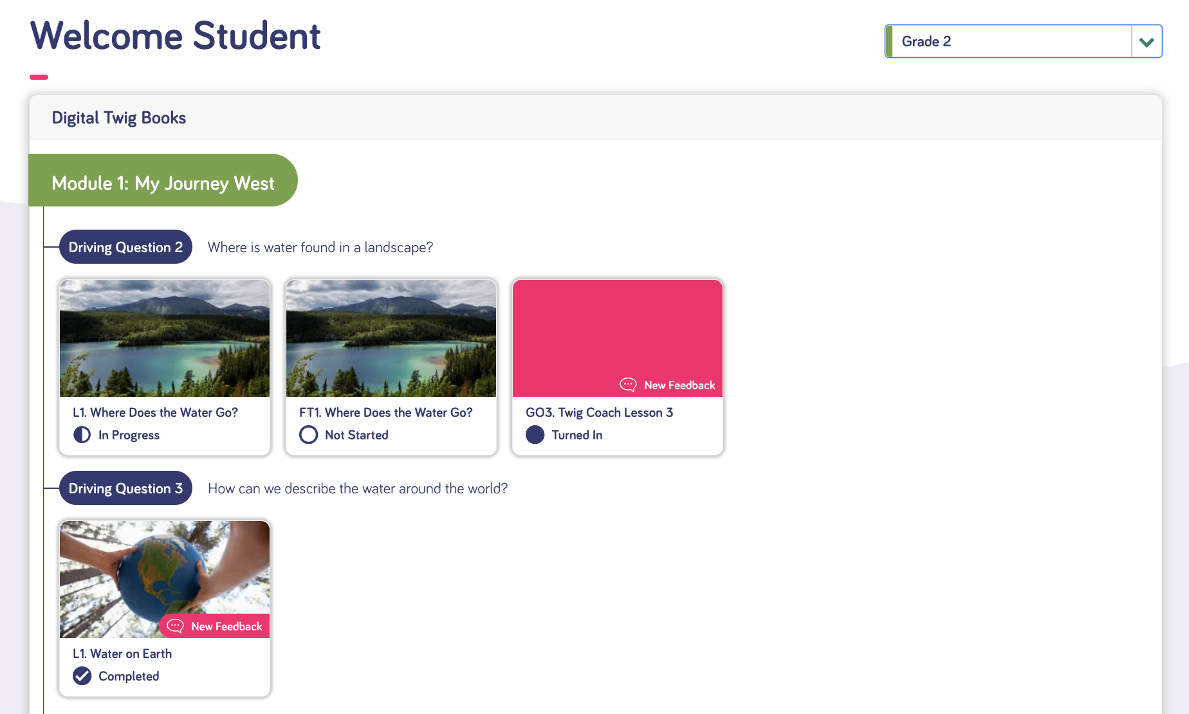Open L1. Where Does the Water Go? lesson
Screen dimensions: 1189x714
(x=155, y=412)
